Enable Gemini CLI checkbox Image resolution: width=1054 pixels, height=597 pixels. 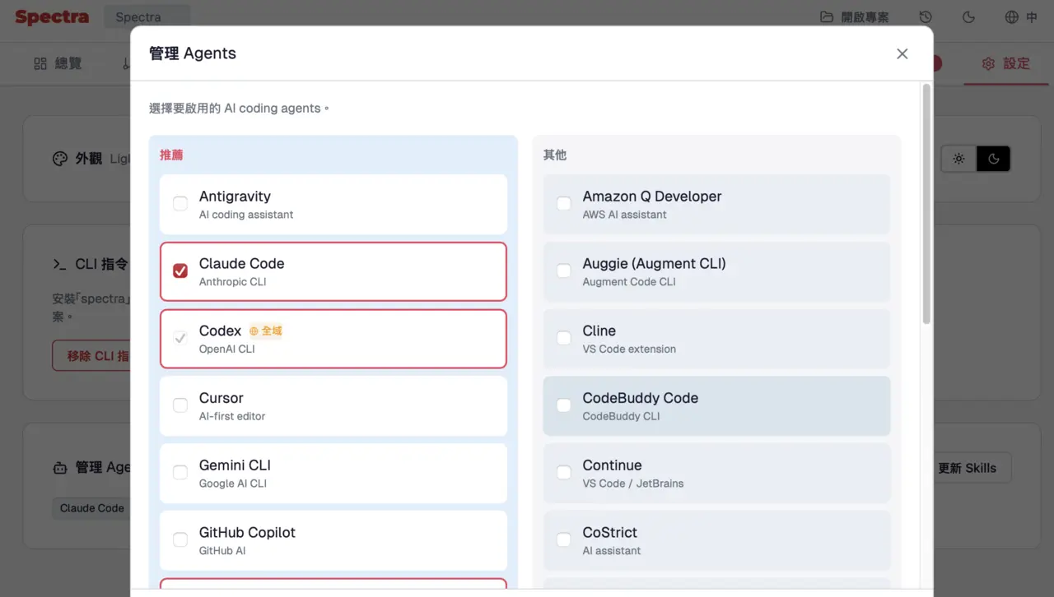pyautogui.click(x=180, y=473)
